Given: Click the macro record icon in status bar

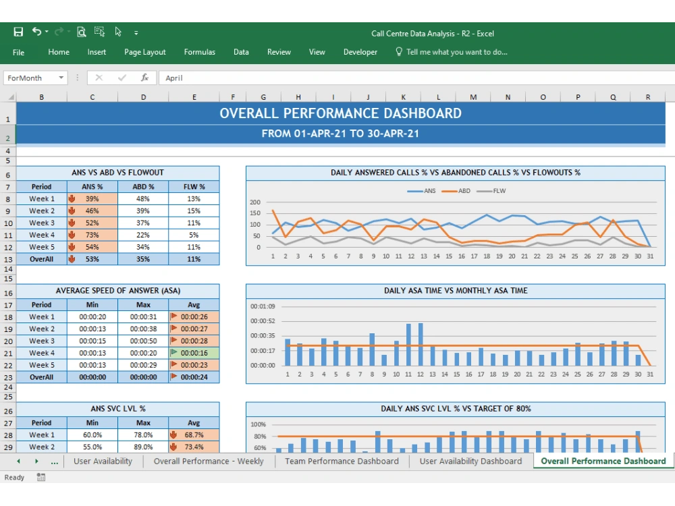Looking at the screenshot, I should (40, 477).
